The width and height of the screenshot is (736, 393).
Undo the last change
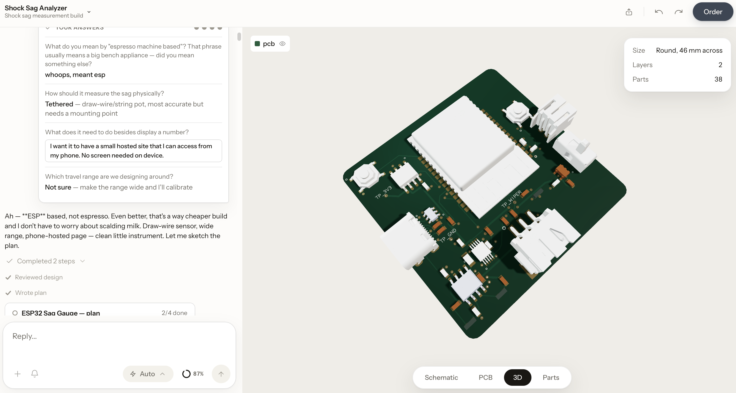point(659,12)
